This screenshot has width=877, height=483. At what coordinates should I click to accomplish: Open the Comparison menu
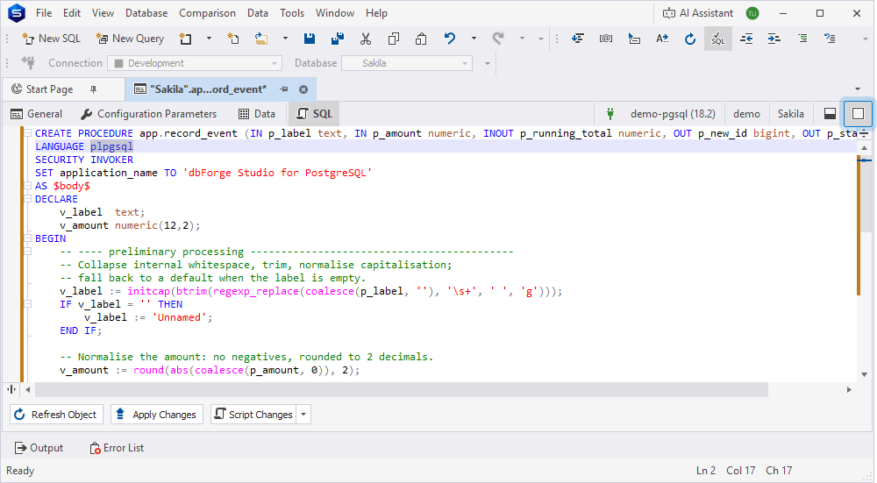(207, 13)
